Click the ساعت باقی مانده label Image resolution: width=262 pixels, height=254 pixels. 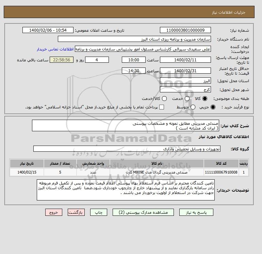(x=33, y=60)
